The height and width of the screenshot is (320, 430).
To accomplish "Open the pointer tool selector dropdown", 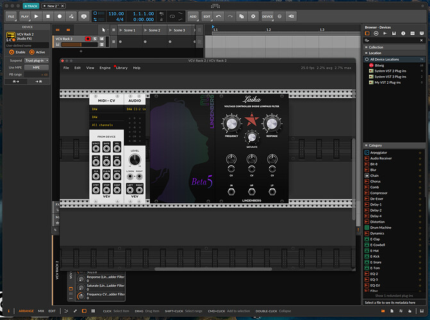I will click(104, 30).
